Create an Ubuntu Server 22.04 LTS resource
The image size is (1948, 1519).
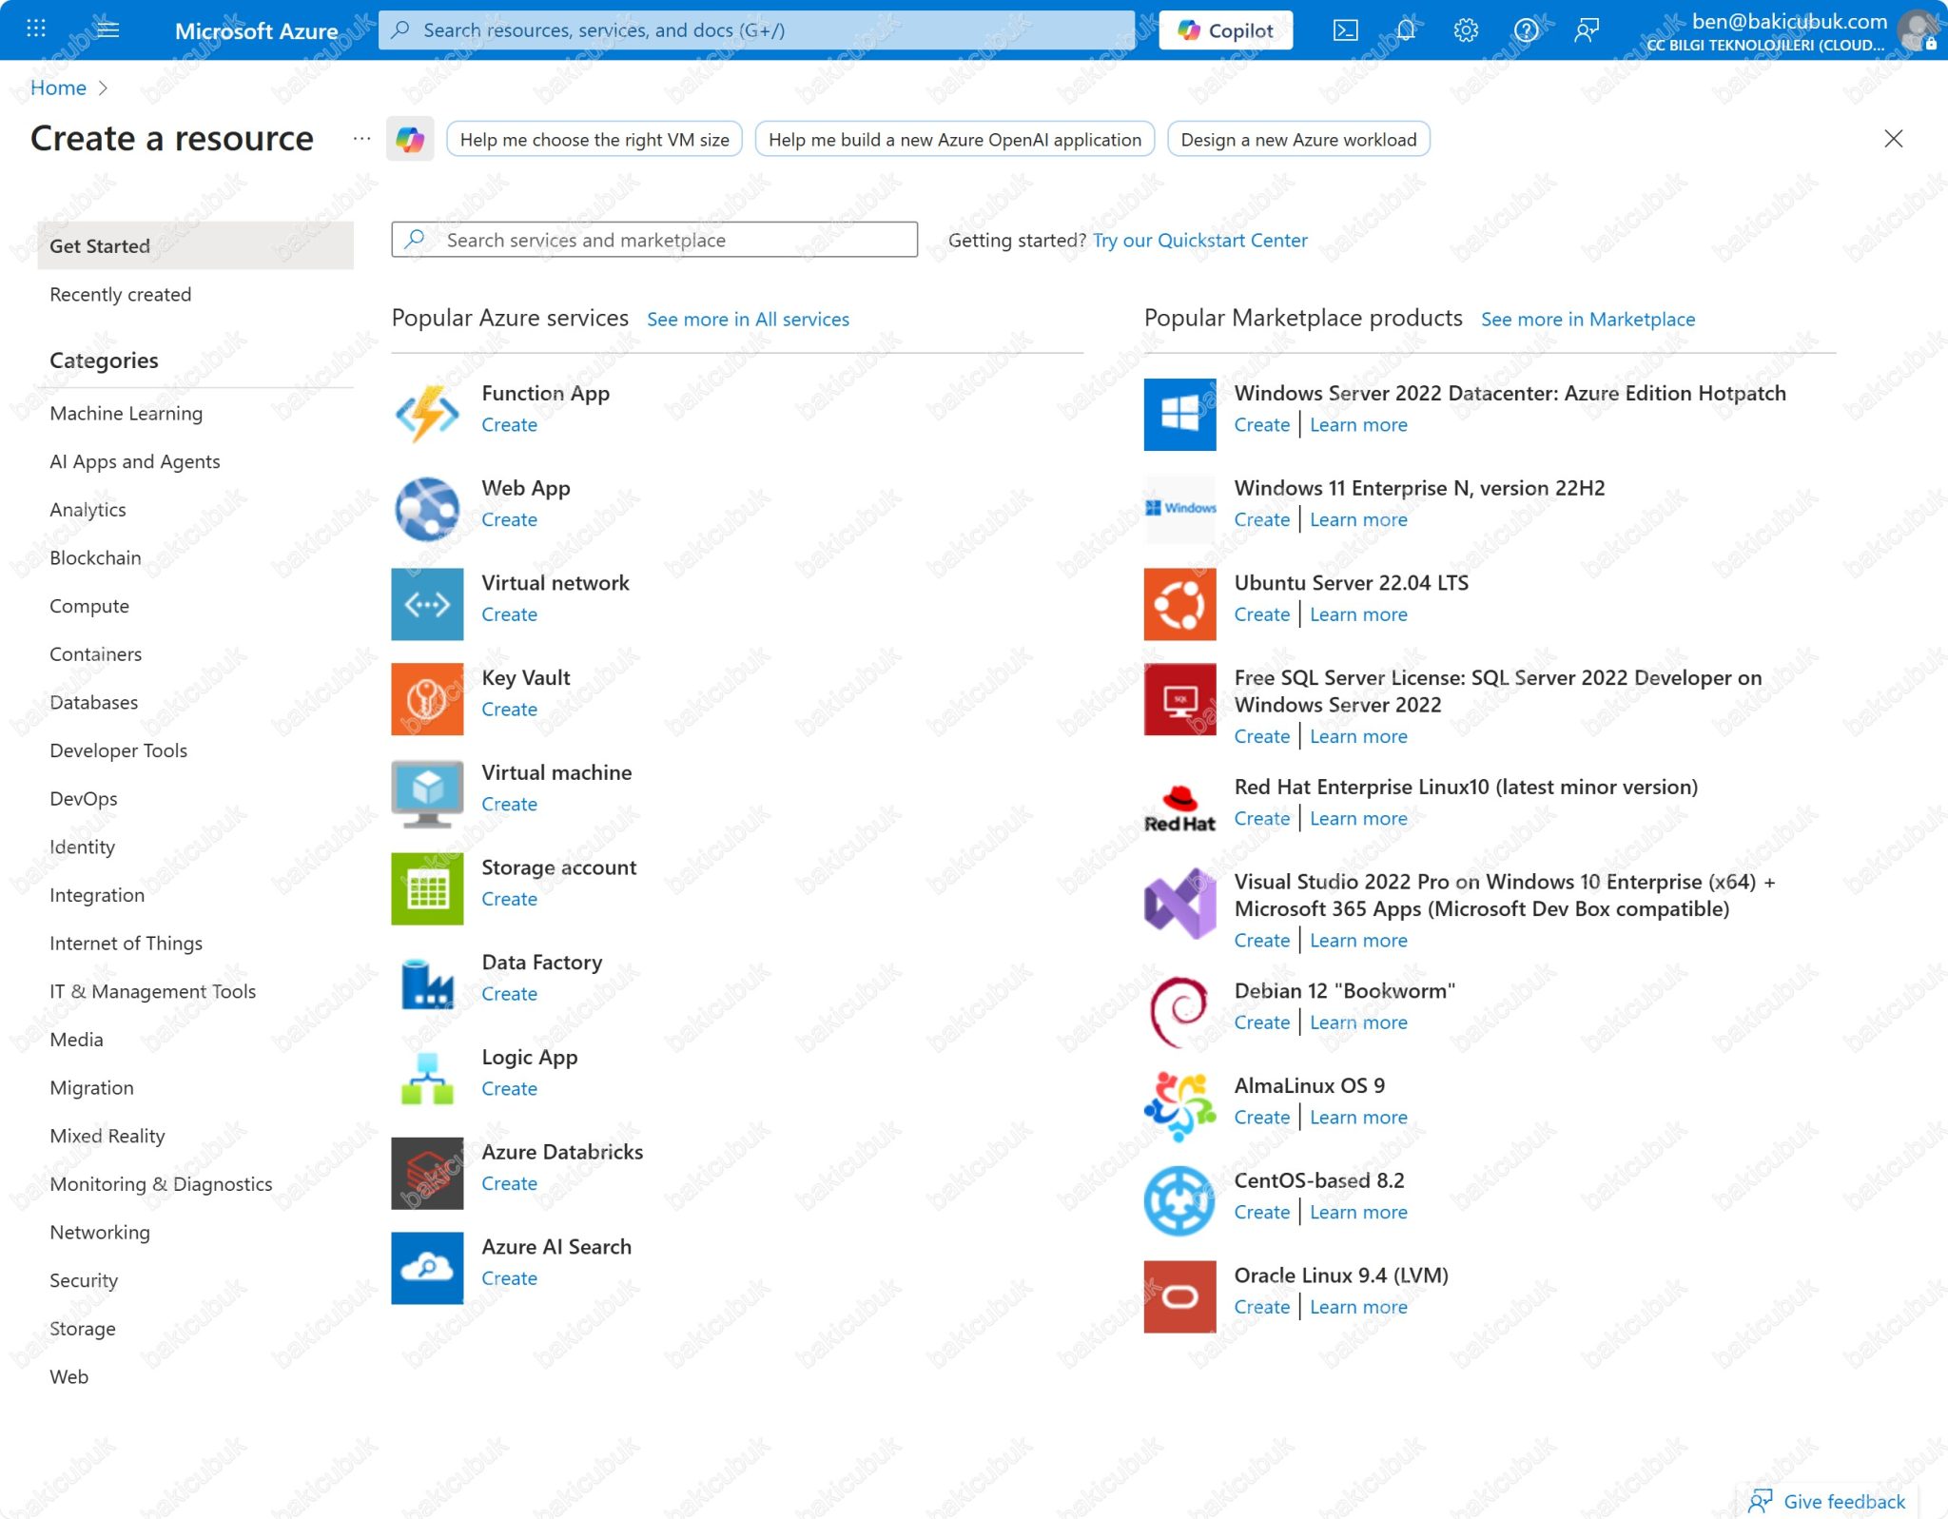[1261, 614]
